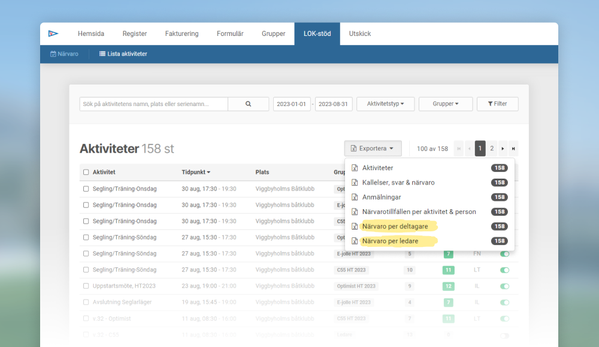
Task: Switch to the Fakturering tab
Action: [x=181, y=34]
